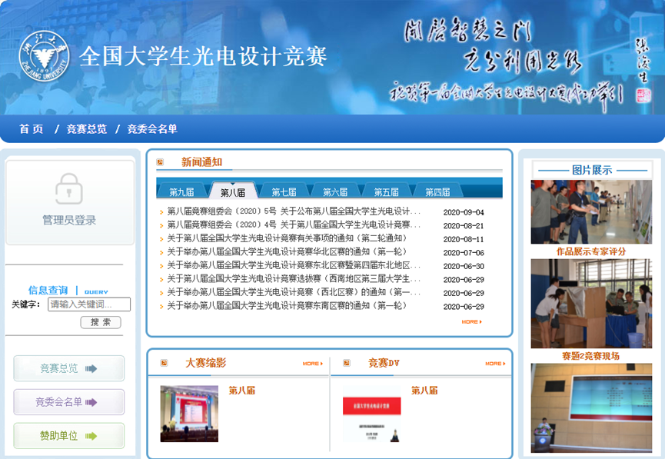Click the icon beside 竞赛DV heading

[x=347, y=363]
